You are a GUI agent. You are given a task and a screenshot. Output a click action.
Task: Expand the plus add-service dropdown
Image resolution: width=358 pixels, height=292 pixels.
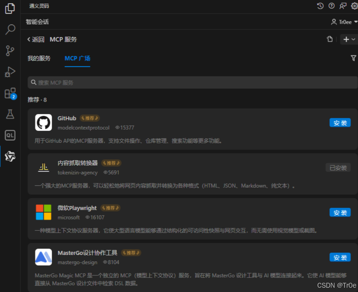pyautogui.click(x=349, y=39)
